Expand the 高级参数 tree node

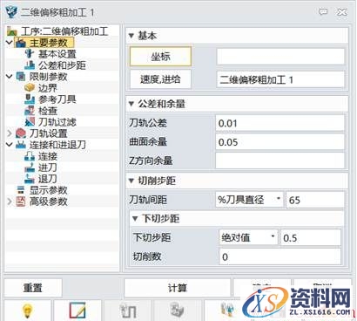10,201
